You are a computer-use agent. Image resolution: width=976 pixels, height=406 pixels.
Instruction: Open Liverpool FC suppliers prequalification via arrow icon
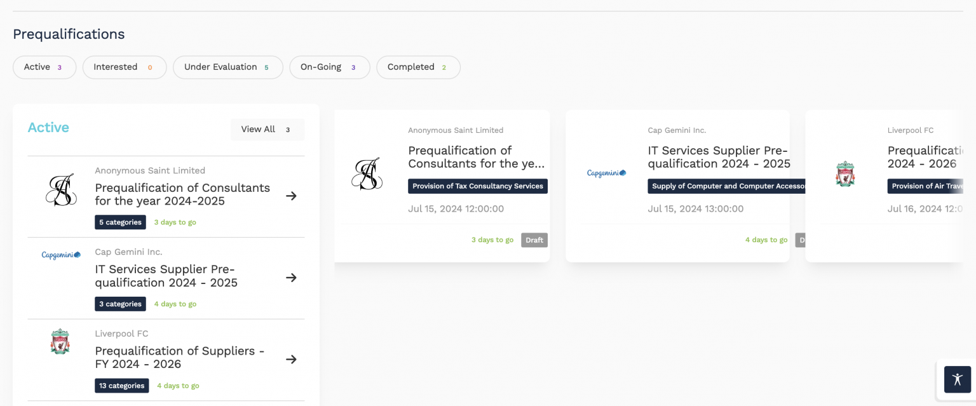[291, 359]
